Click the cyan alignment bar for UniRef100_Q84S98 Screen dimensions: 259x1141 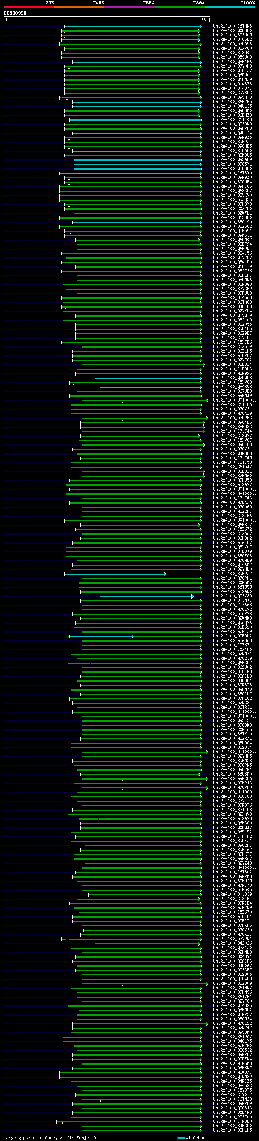151,387
